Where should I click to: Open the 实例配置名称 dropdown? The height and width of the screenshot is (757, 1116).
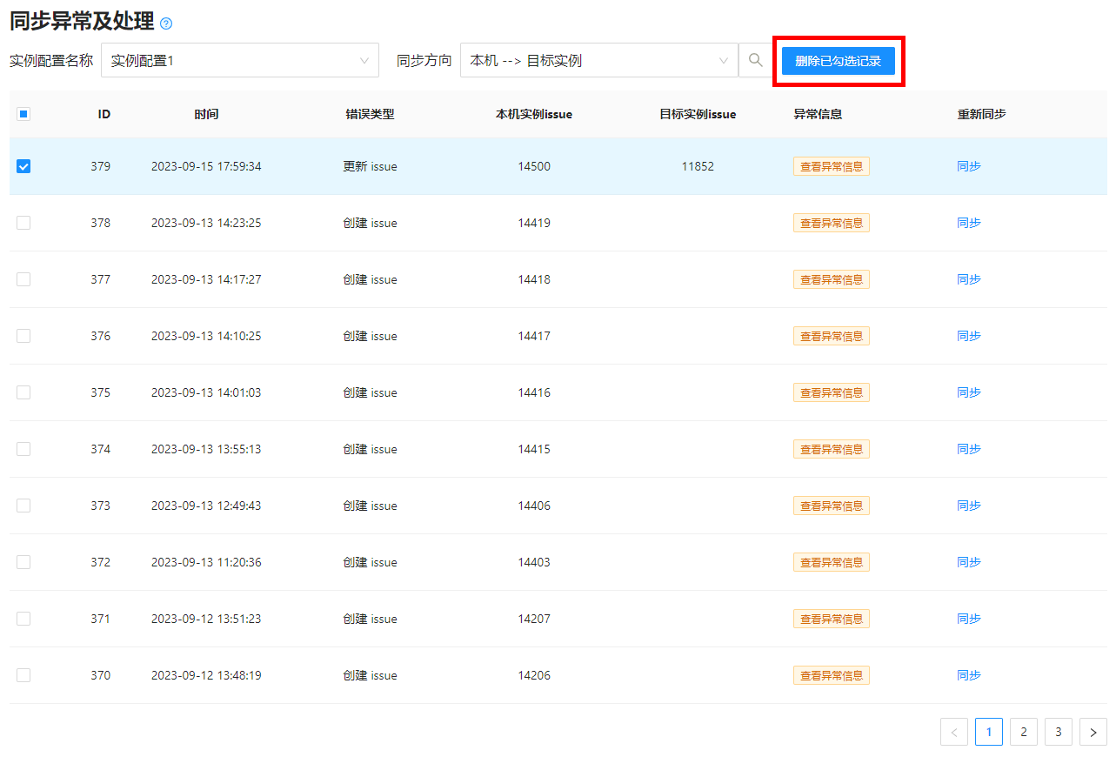tap(239, 60)
